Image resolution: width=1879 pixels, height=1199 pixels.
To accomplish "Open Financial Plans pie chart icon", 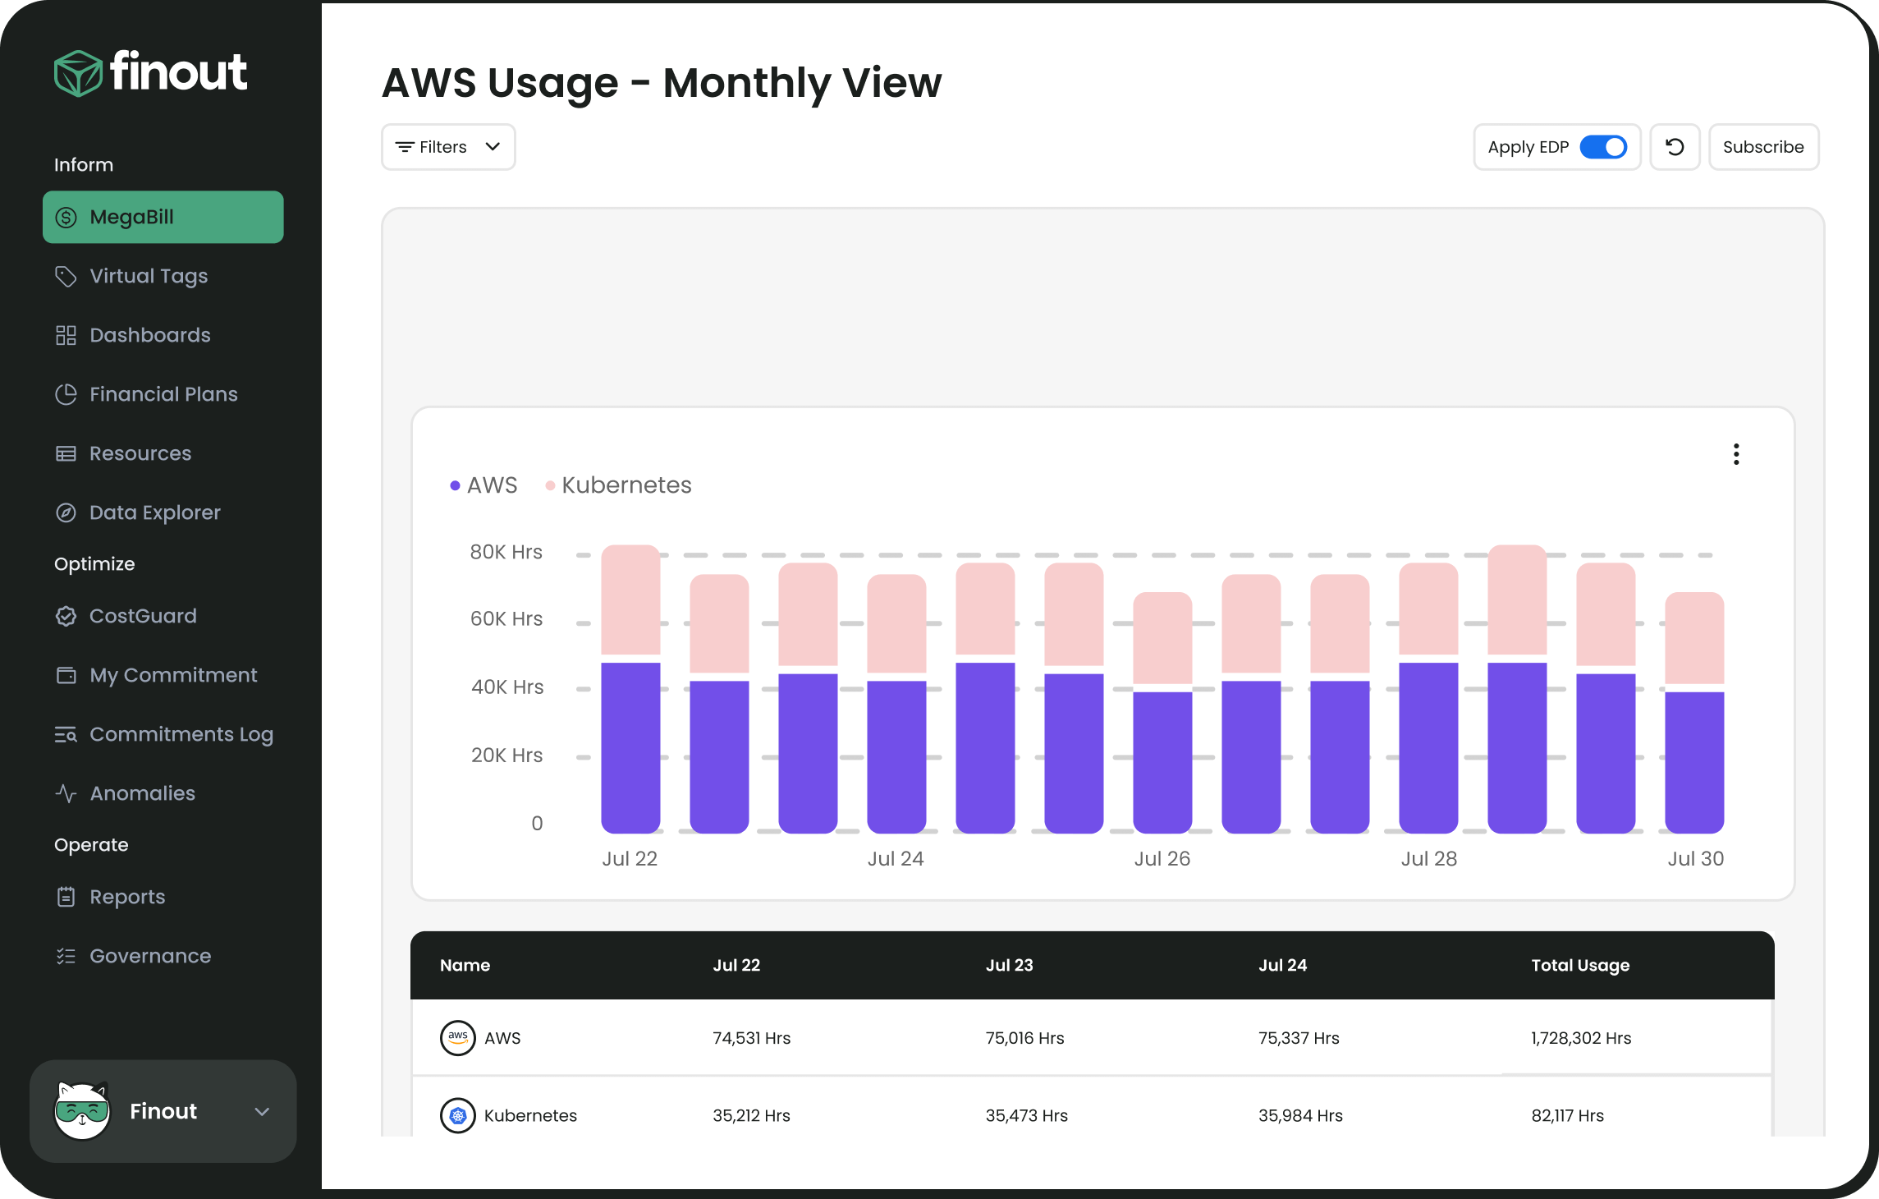I will tap(66, 394).
